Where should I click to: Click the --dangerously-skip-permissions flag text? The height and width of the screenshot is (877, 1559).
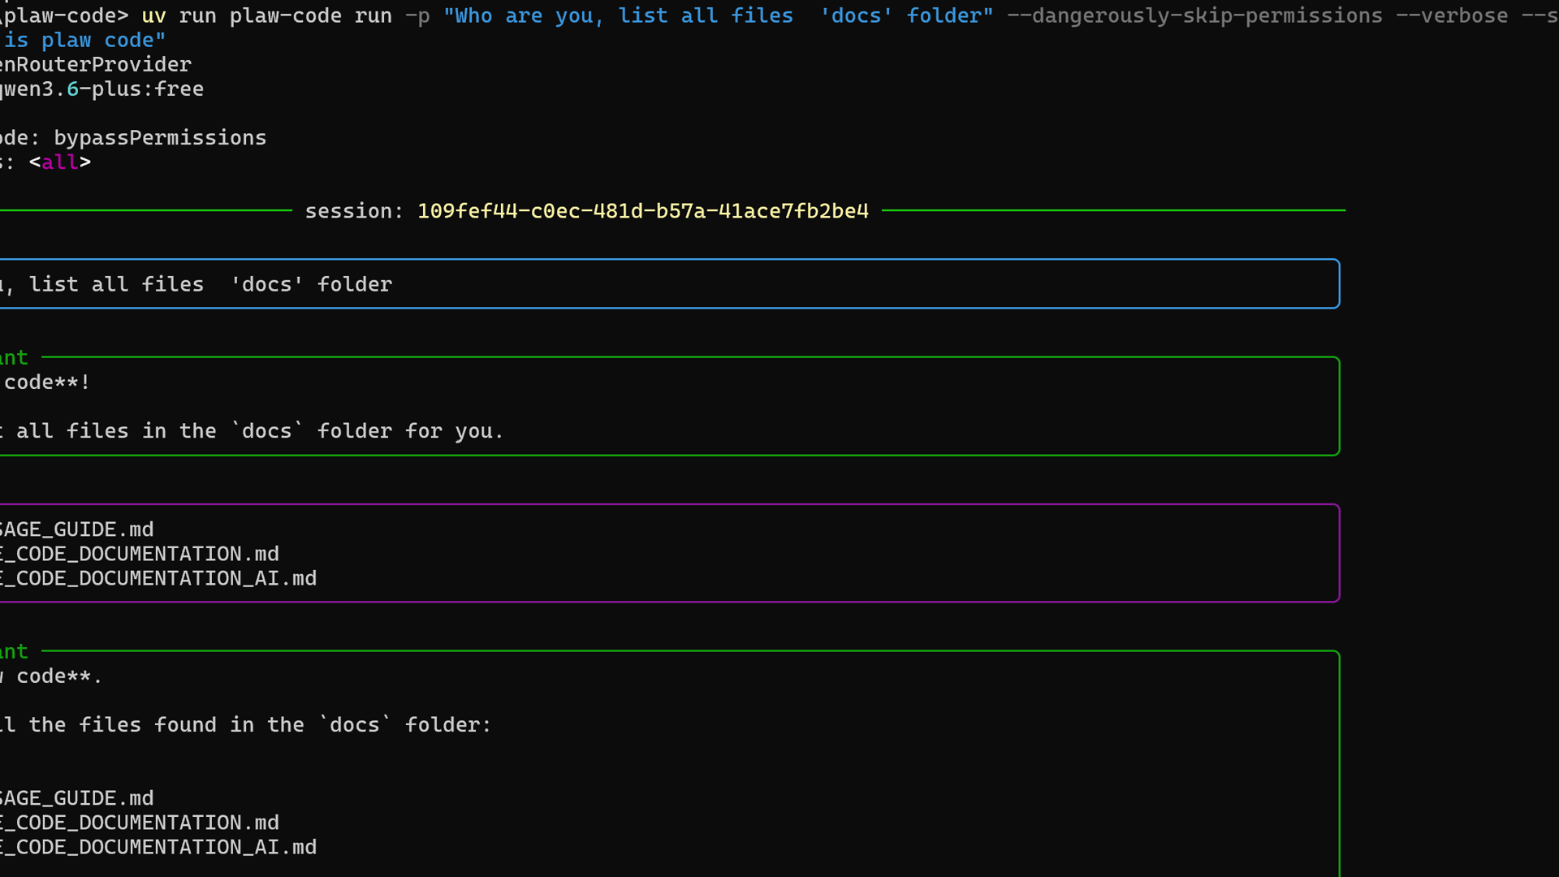(1194, 16)
